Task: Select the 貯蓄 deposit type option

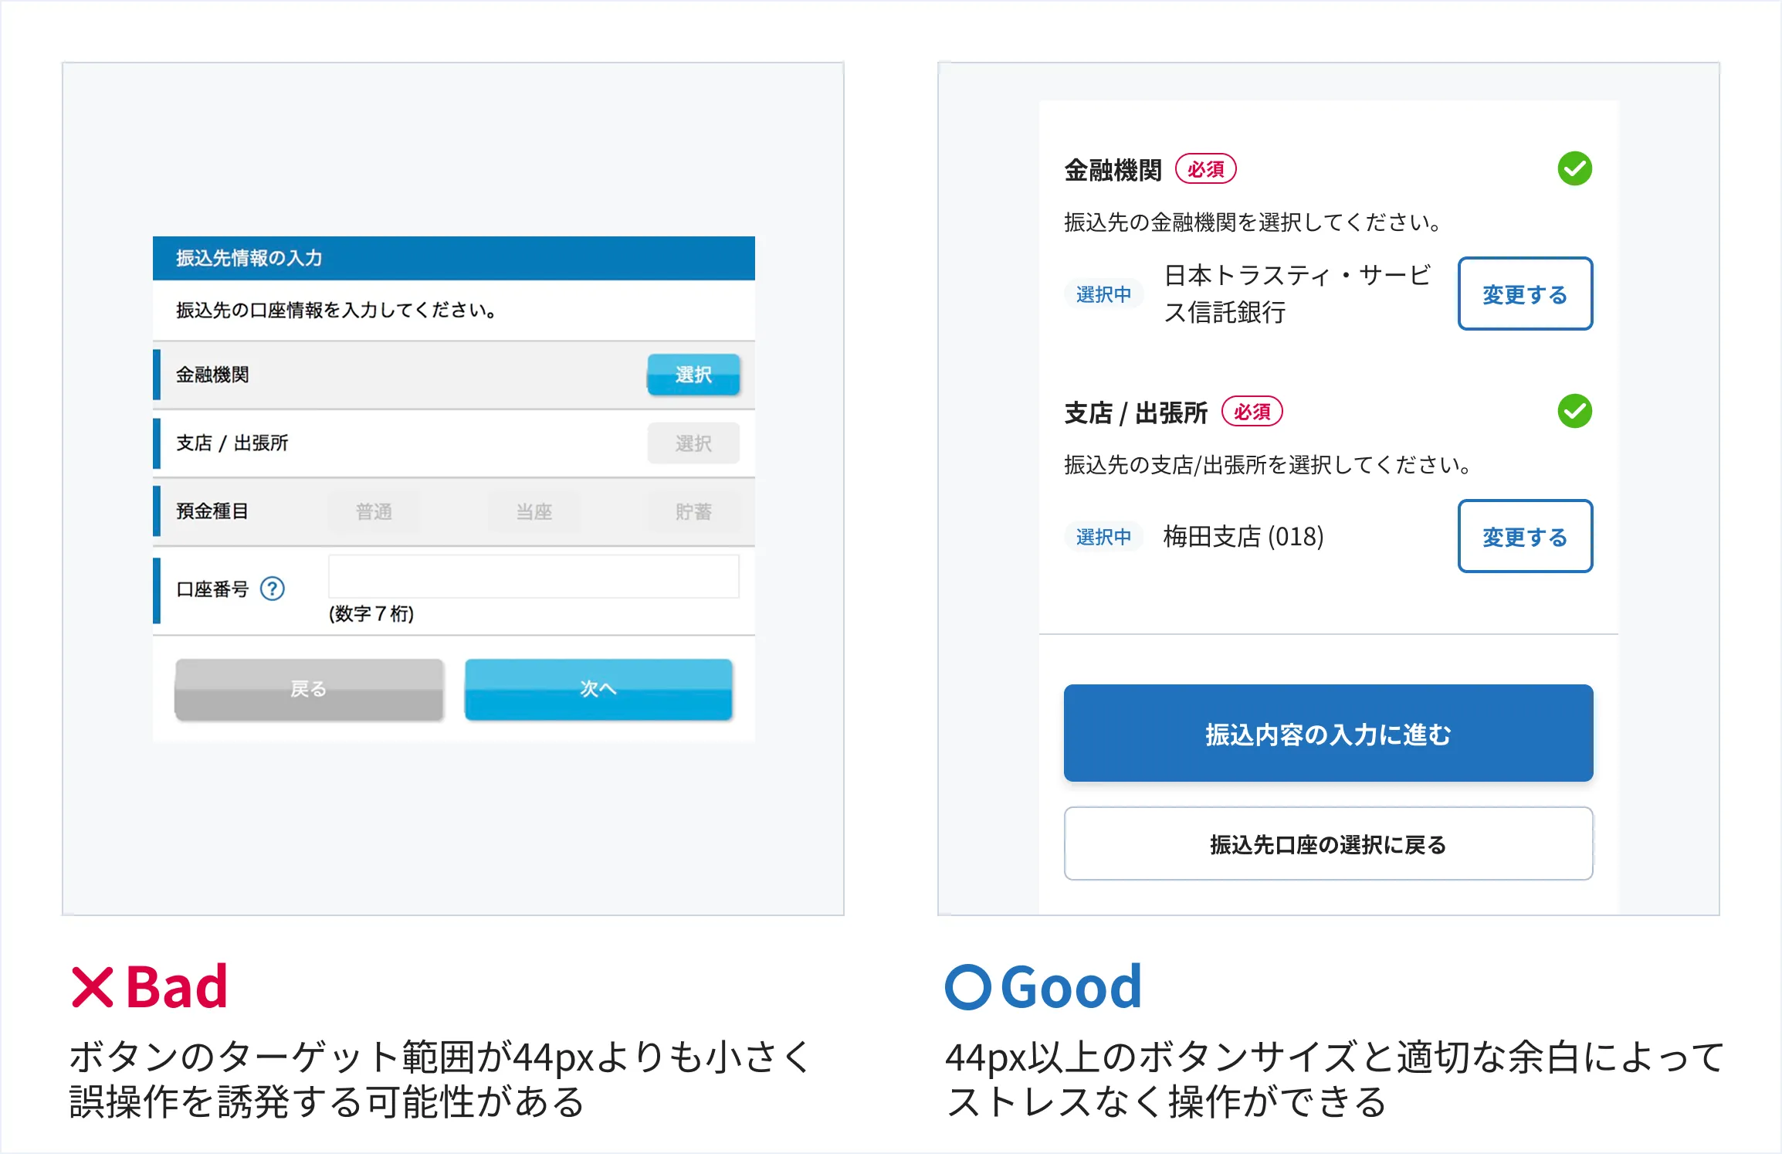Action: (693, 511)
